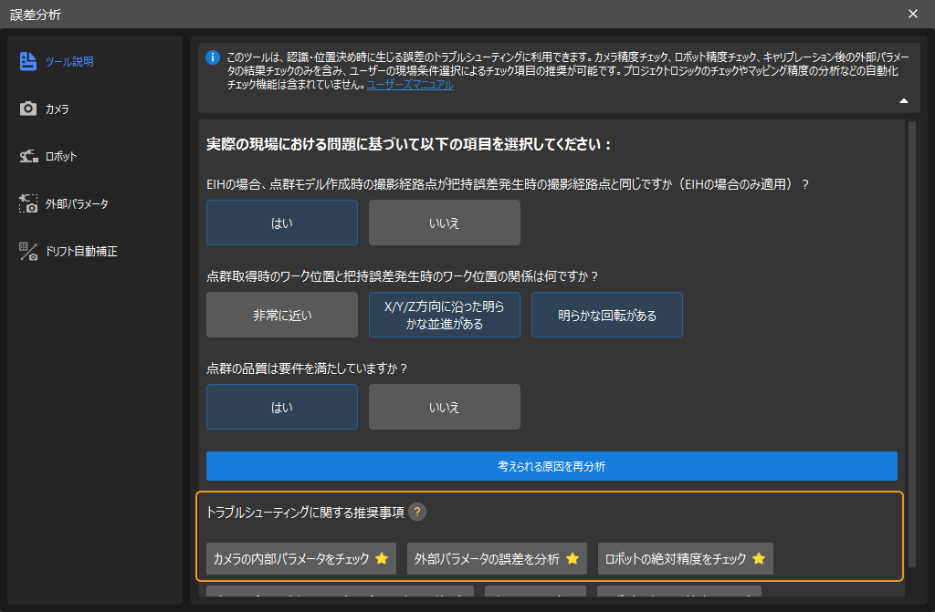
Task: Click the question mark help icon beside トラブルシューティングに関する推奨事項
Action: (x=417, y=512)
